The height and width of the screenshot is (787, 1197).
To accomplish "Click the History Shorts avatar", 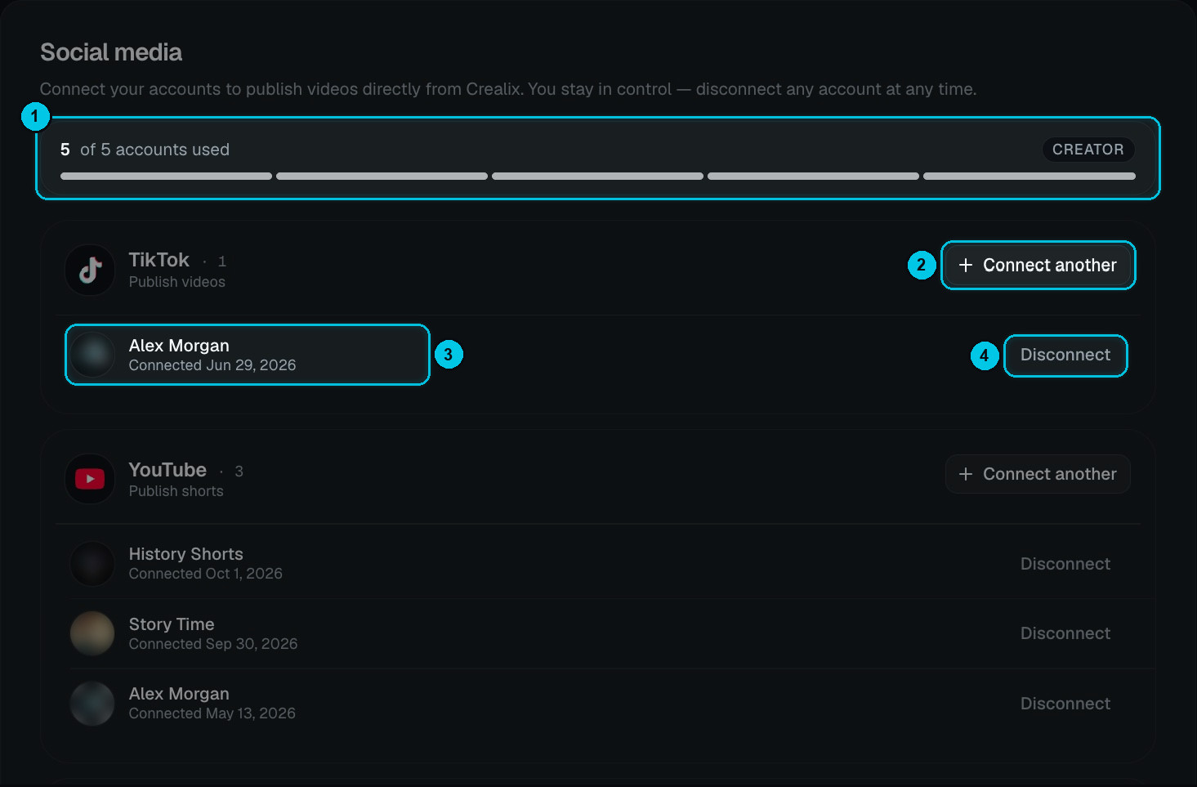I will point(92,564).
